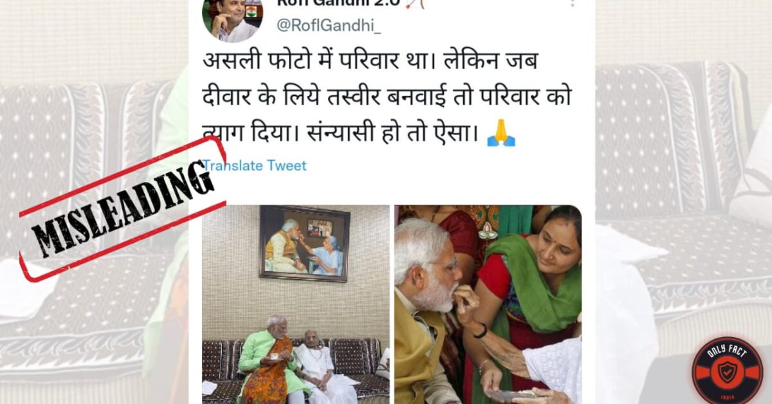Click the tricolor flag in the profile avatar
Image resolution: width=772 pixels, height=404 pixels.
click(252, 11)
